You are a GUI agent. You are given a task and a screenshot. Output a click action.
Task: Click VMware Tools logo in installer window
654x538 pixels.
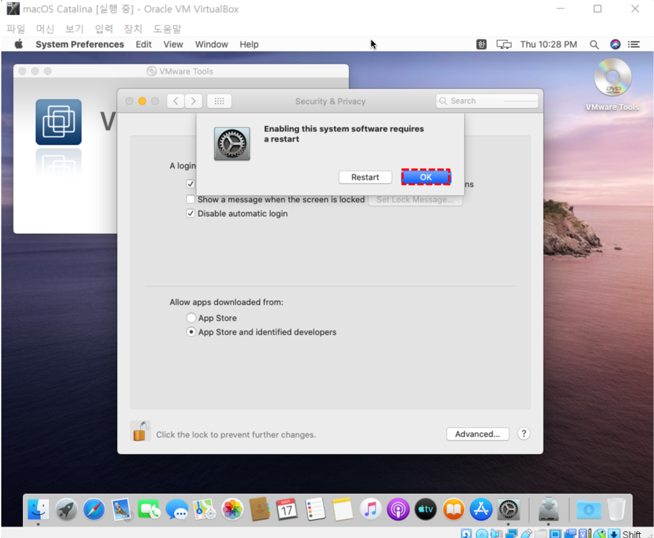pyautogui.click(x=58, y=122)
